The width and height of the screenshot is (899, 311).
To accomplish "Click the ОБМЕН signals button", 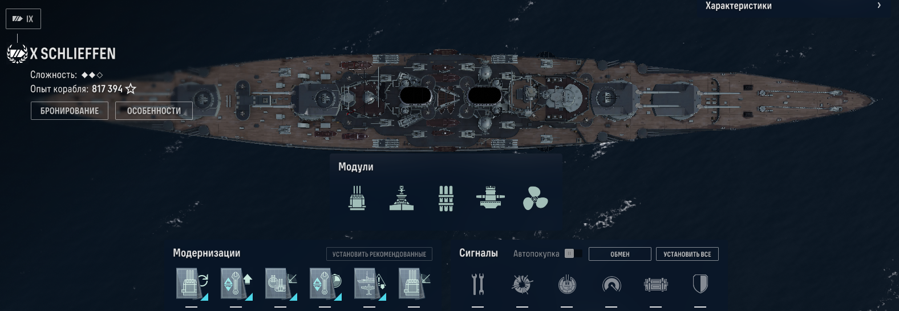I will 620,254.
